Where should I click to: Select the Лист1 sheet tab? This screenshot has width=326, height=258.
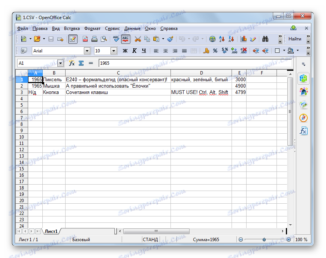51,231
